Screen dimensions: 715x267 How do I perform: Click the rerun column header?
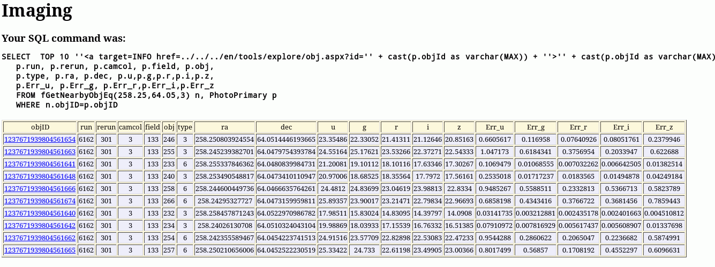(x=106, y=127)
